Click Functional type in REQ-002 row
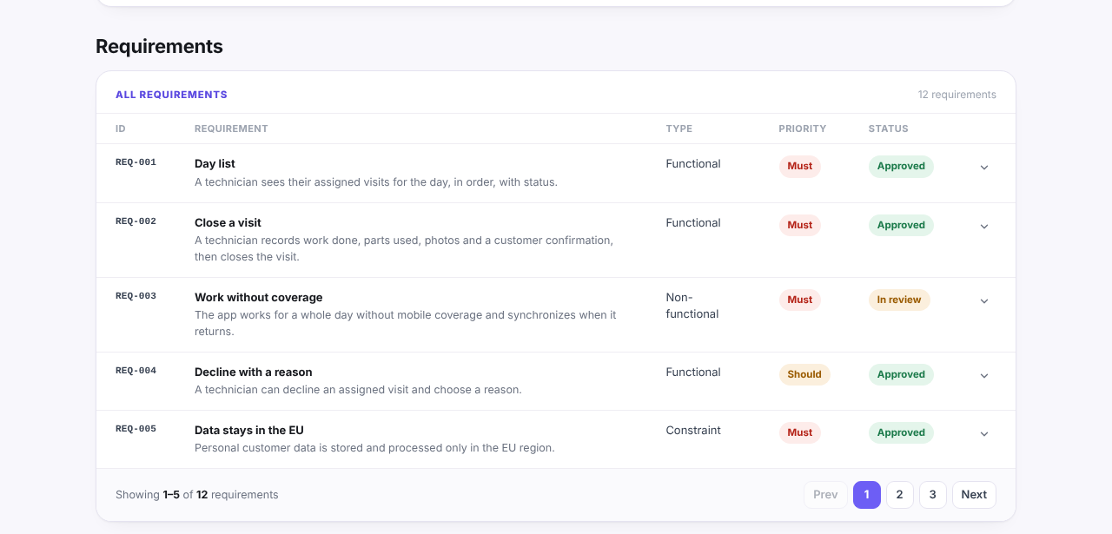 693,222
